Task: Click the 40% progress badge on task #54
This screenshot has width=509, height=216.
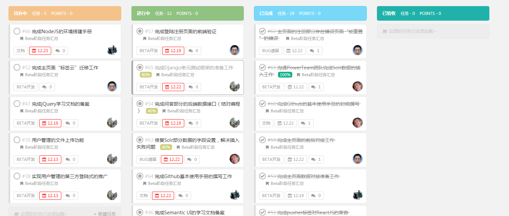Action: (152, 111)
